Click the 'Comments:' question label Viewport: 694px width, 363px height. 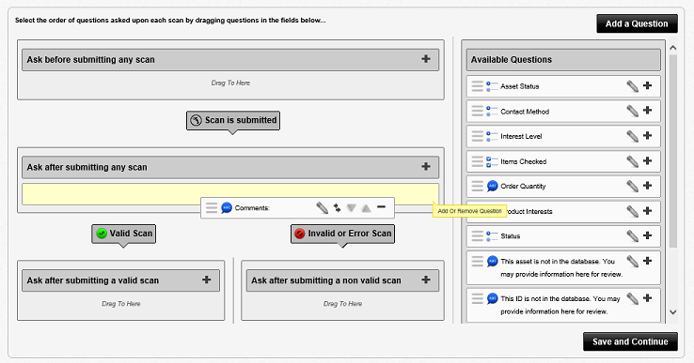coord(252,208)
